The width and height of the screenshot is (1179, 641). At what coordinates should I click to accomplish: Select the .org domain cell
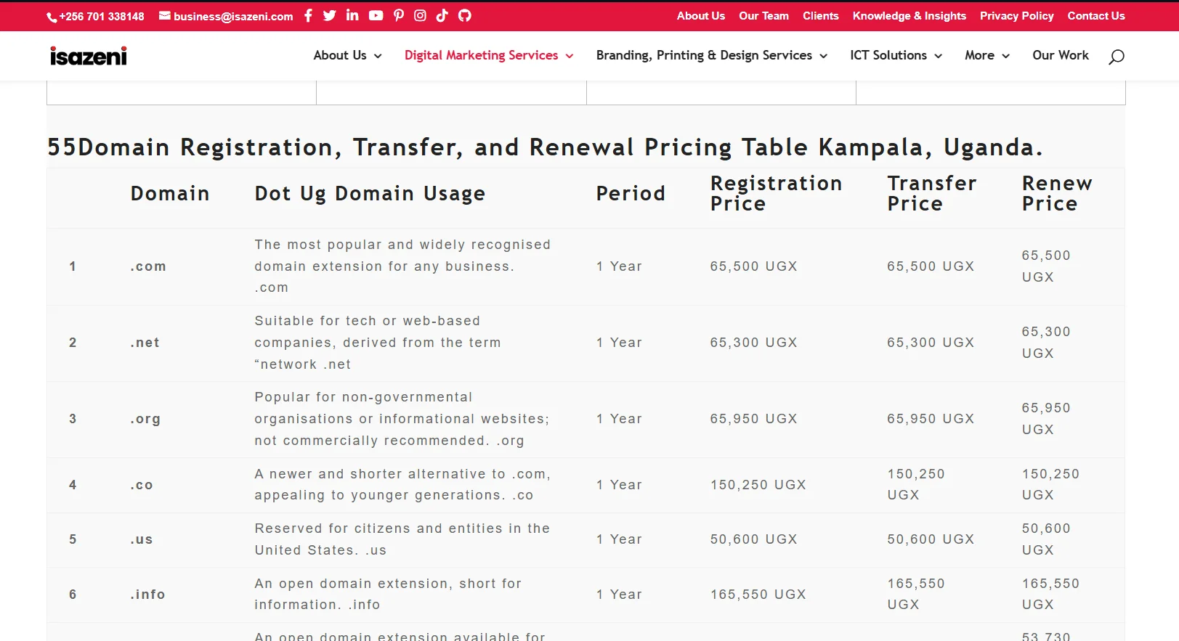pyautogui.click(x=145, y=419)
